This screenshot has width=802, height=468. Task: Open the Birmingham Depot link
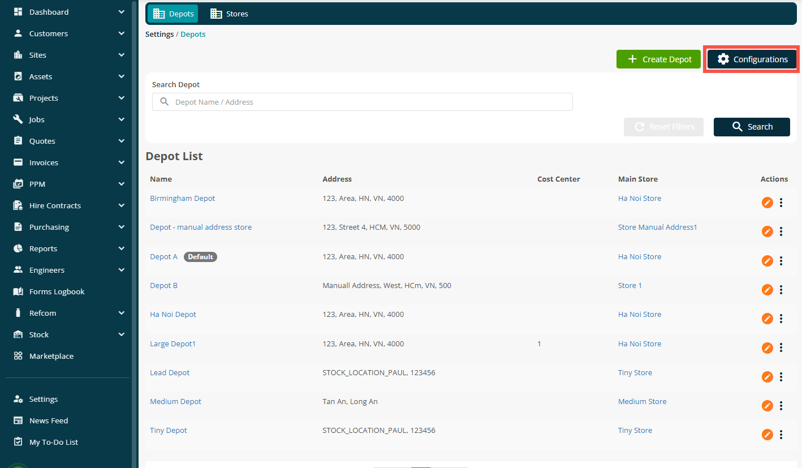[x=182, y=199]
